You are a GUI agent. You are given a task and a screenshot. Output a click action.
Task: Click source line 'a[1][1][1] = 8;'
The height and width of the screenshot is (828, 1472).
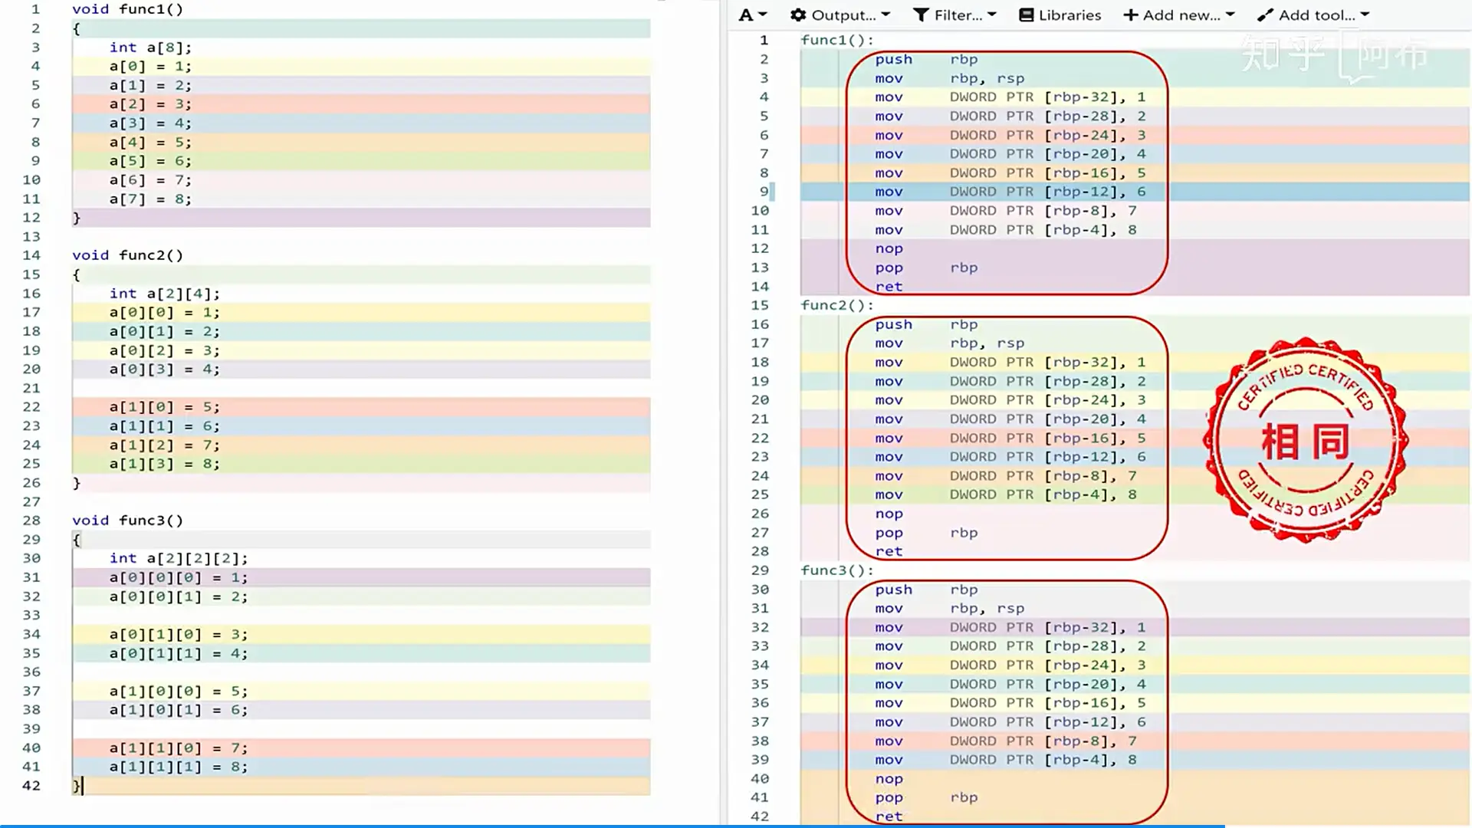(179, 767)
